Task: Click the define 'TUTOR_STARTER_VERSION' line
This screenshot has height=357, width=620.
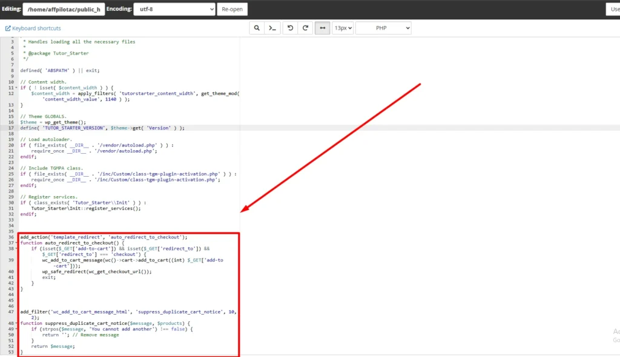Action: pos(102,128)
